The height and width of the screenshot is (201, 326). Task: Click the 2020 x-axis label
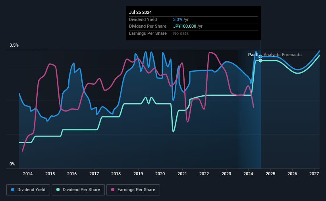tap(160, 174)
